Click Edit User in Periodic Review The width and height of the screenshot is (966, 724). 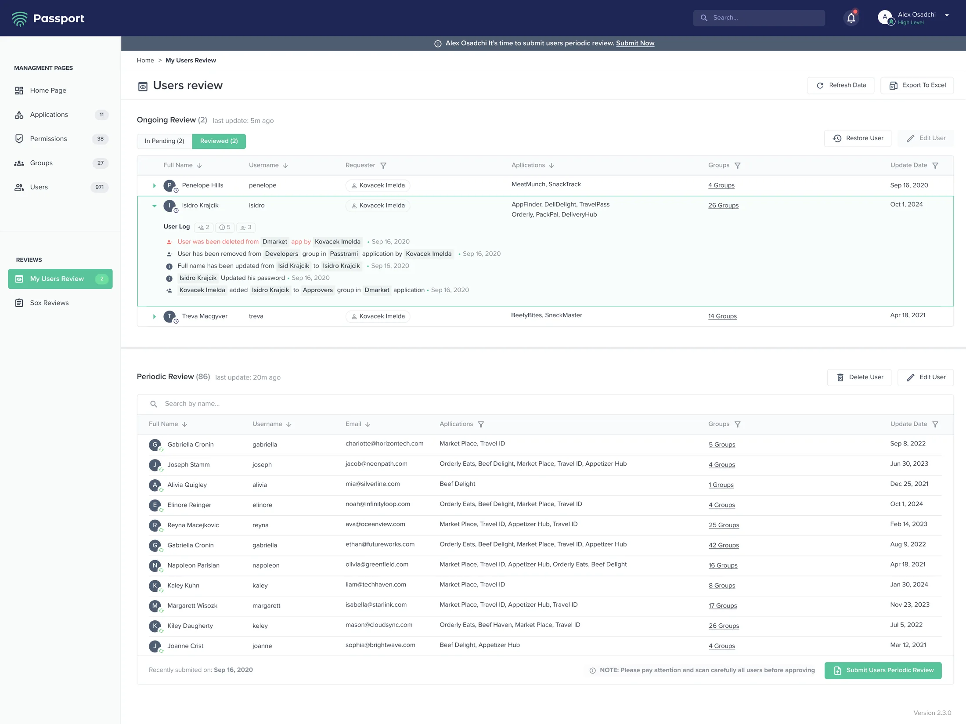tap(926, 377)
